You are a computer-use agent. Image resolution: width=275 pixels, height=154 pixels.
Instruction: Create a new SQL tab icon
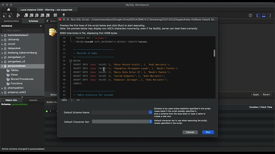click(5, 15)
